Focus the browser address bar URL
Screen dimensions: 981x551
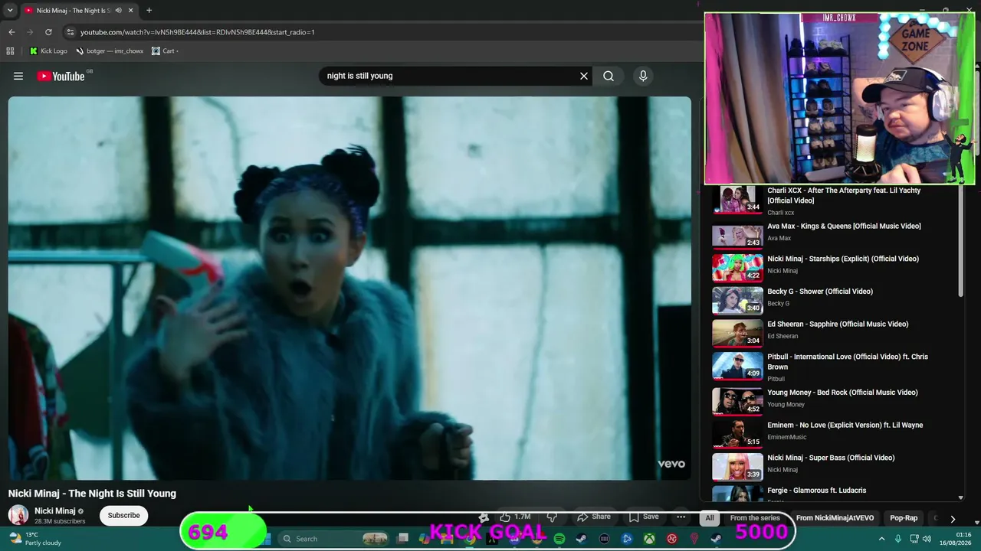(x=198, y=32)
